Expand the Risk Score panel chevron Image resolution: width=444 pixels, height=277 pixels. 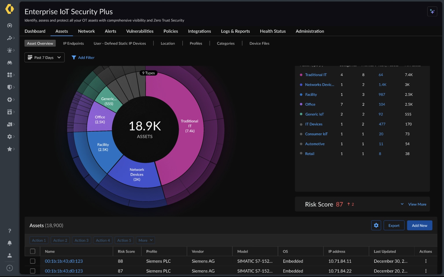(402, 204)
